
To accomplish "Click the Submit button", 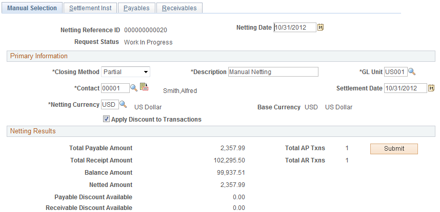I will (394, 149).
